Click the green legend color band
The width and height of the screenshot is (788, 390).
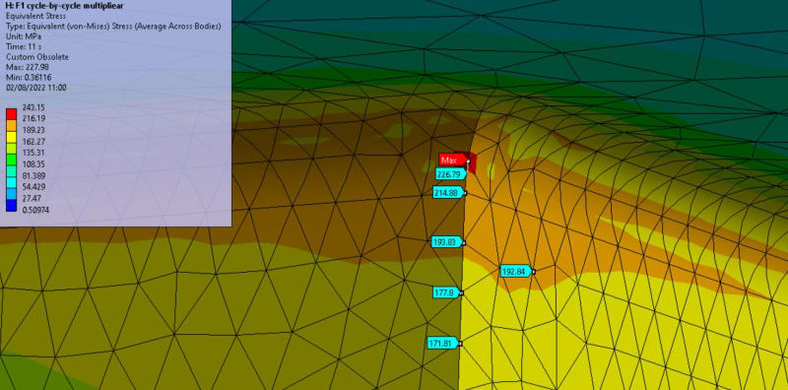[11, 159]
